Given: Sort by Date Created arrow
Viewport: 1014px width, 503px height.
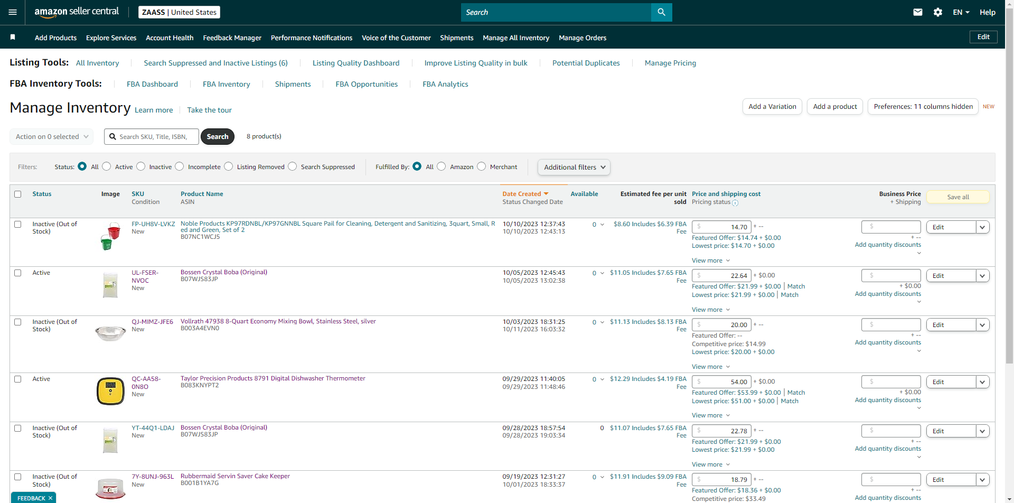Looking at the screenshot, I should point(546,194).
